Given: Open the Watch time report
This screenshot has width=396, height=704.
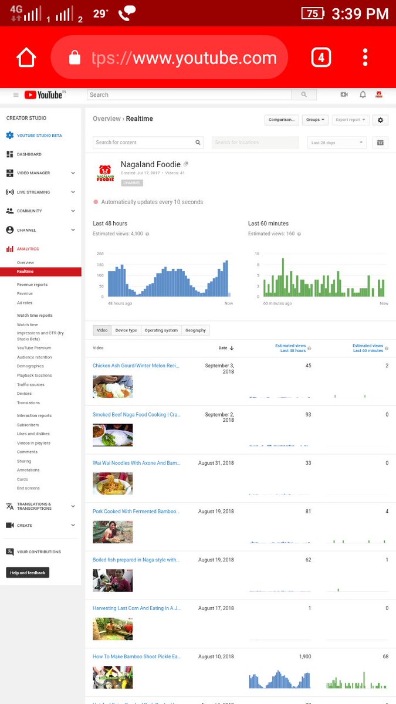Looking at the screenshot, I should 28,324.
